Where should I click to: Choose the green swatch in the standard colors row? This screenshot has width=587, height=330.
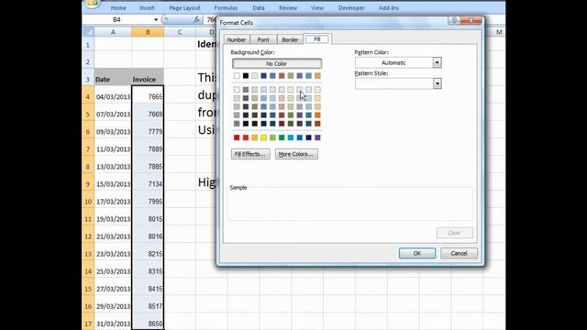[282, 137]
